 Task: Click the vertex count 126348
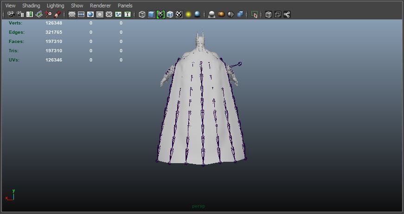pyautogui.click(x=54, y=23)
